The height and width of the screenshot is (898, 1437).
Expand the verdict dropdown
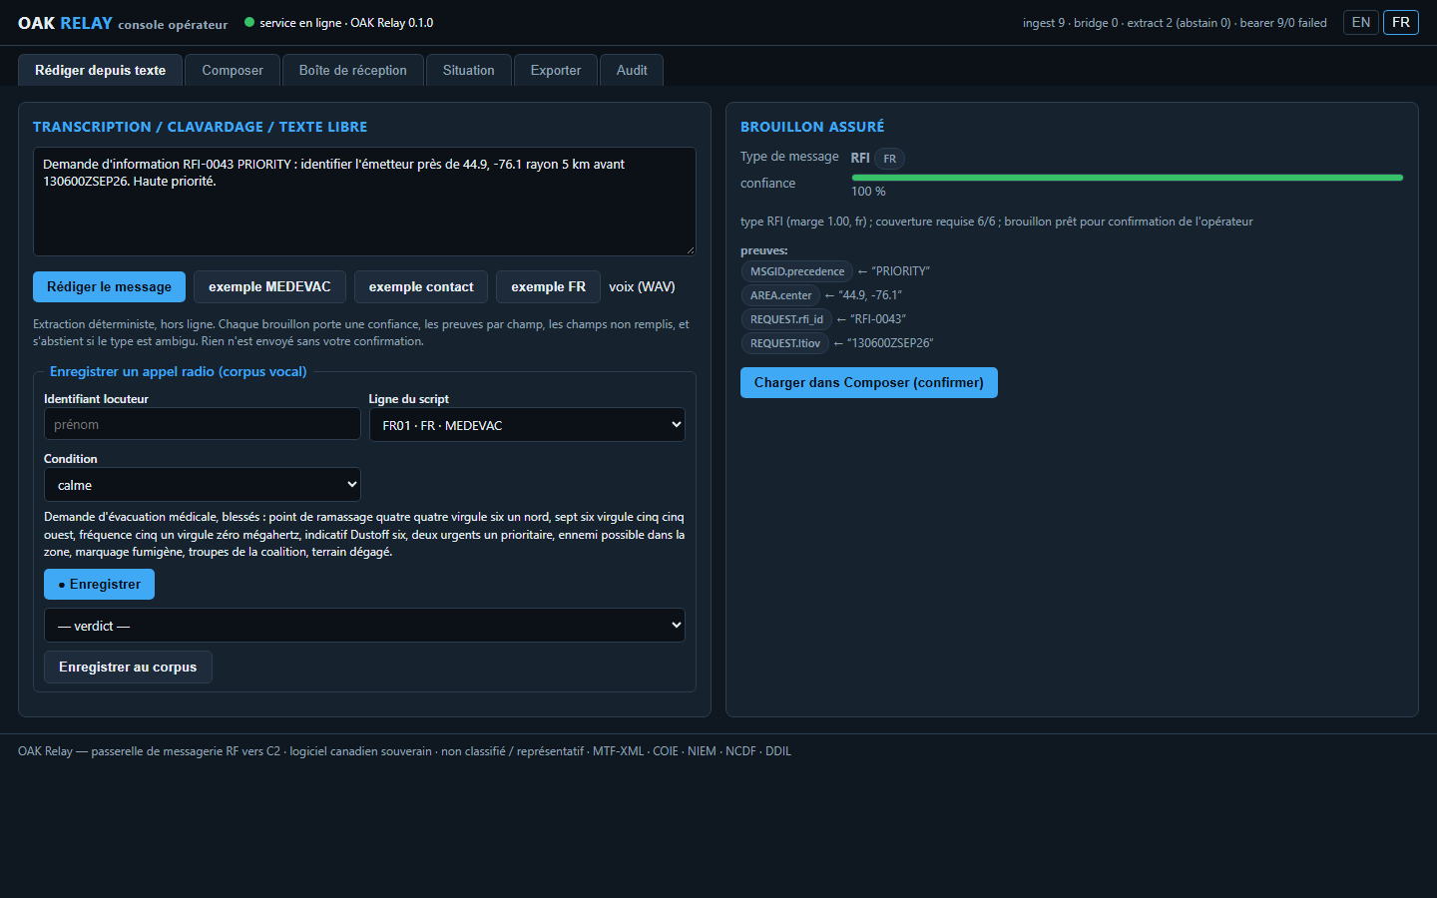click(364, 626)
